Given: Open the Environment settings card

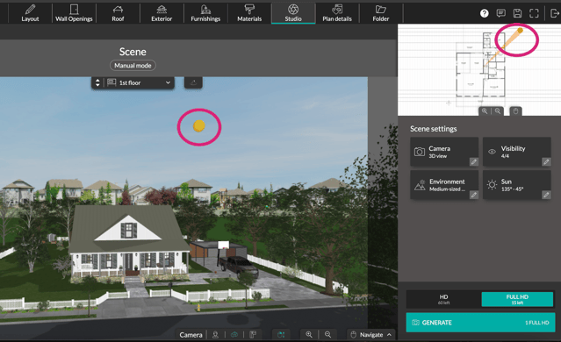Looking at the screenshot, I should (x=444, y=185).
